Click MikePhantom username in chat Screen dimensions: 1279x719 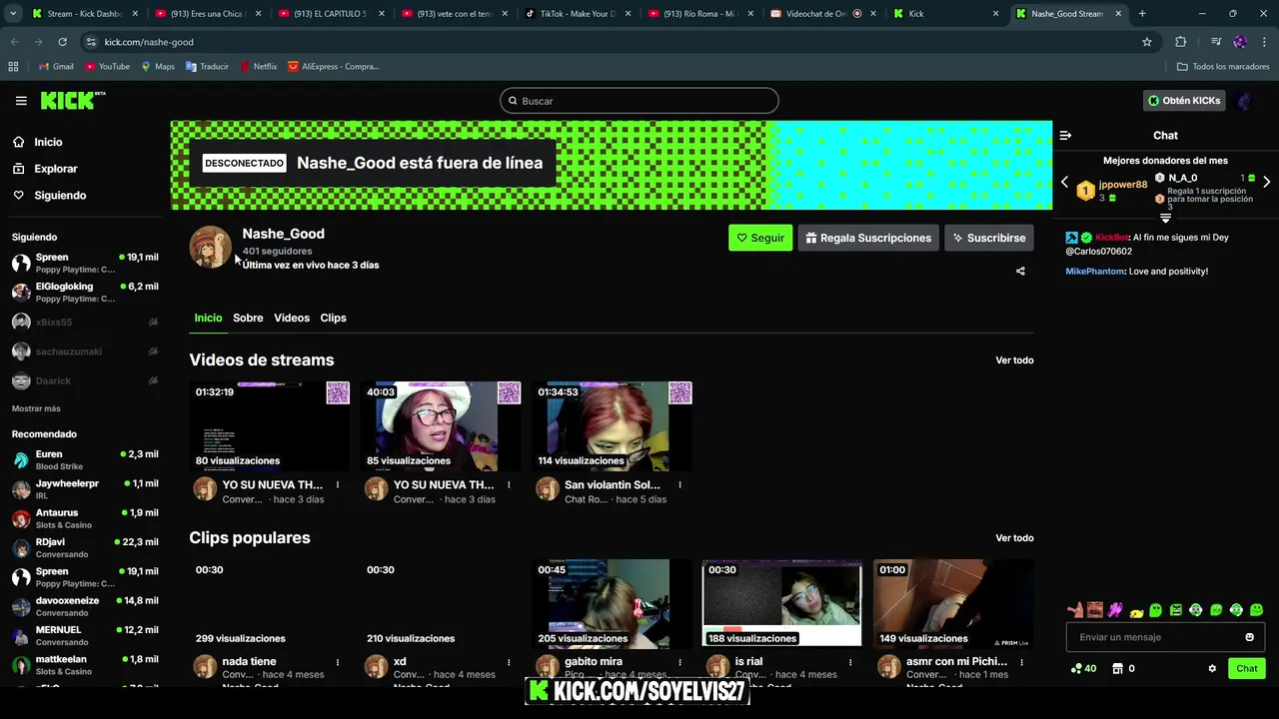point(1094,272)
